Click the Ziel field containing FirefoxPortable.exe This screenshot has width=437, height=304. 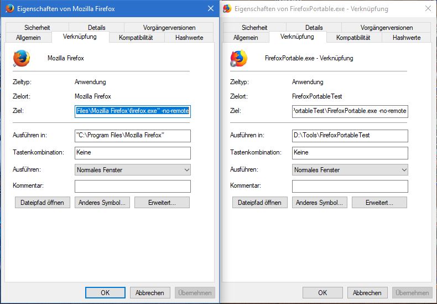tap(350, 111)
